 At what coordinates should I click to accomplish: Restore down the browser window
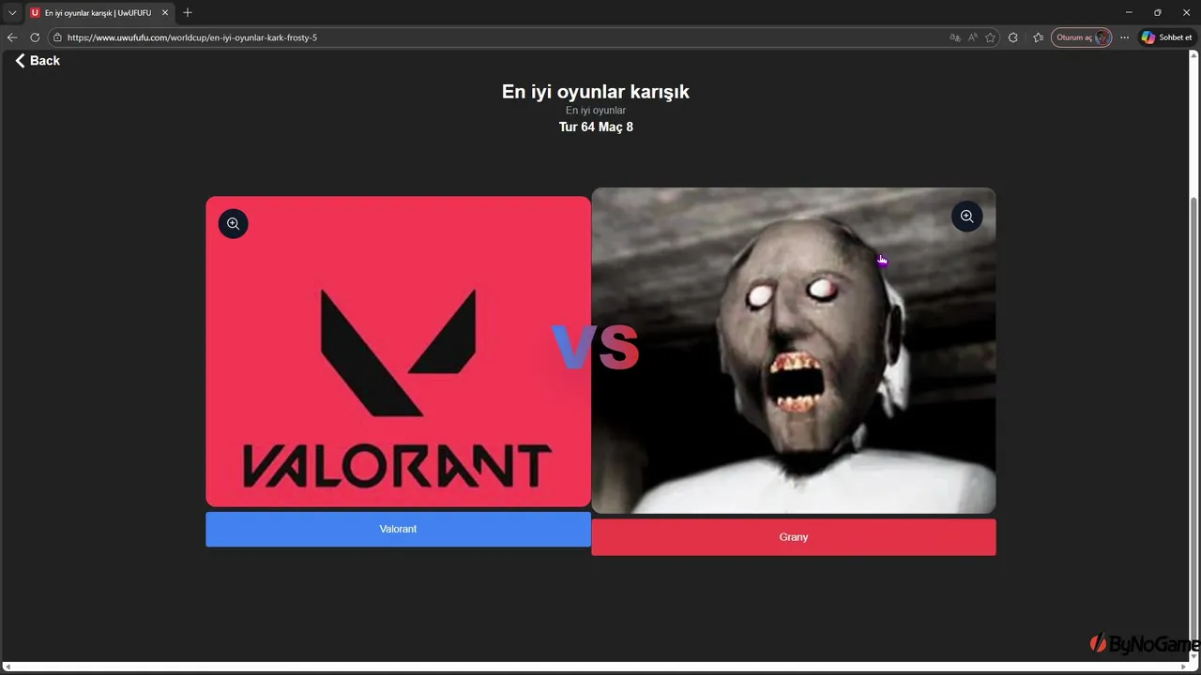point(1157,12)
